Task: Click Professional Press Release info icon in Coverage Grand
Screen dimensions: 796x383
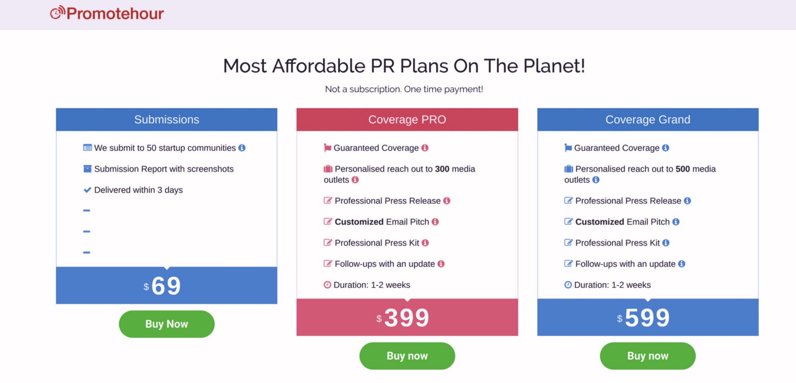Action: 688,201
